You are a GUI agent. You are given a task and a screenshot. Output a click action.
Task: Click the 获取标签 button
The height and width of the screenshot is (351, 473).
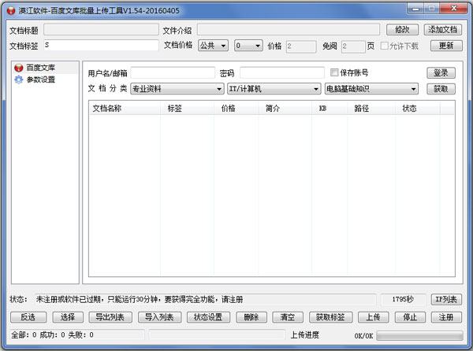coord(329,318)
